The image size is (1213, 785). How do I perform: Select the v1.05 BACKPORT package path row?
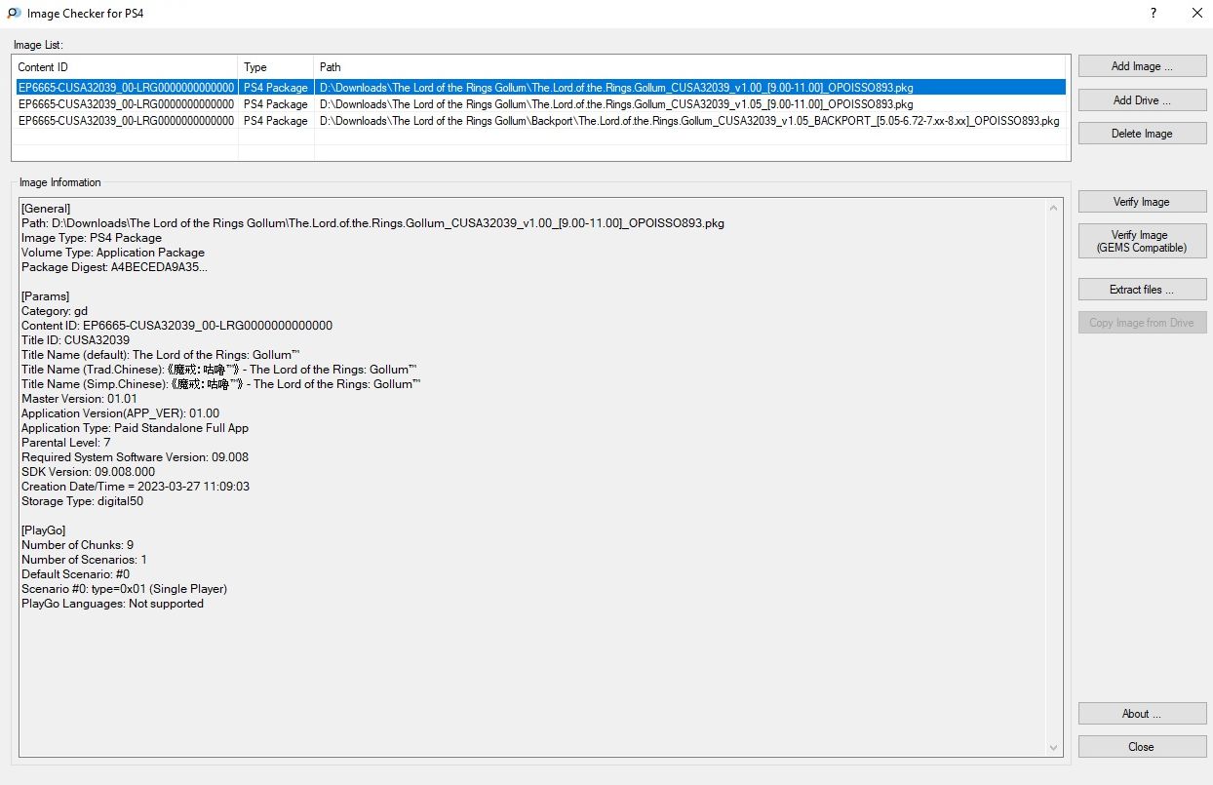coord(689,121)
